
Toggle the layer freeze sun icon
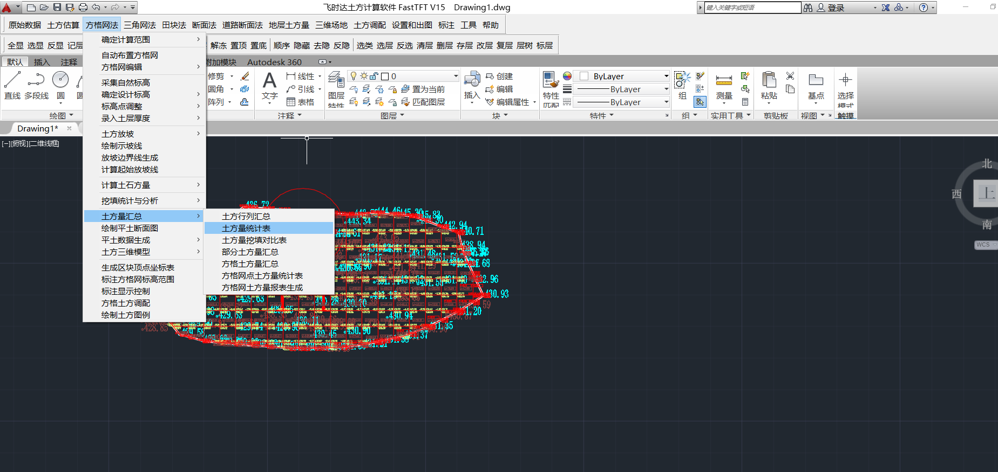(x=364, y=76)
